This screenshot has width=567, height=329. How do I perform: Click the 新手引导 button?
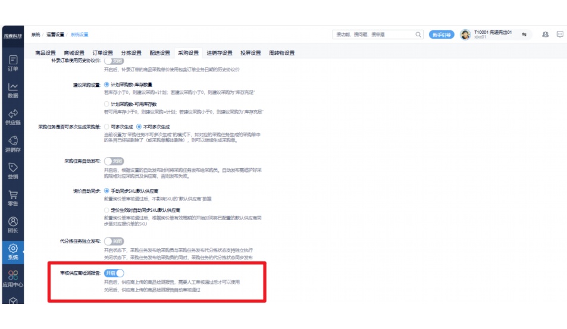coord(441,35)
